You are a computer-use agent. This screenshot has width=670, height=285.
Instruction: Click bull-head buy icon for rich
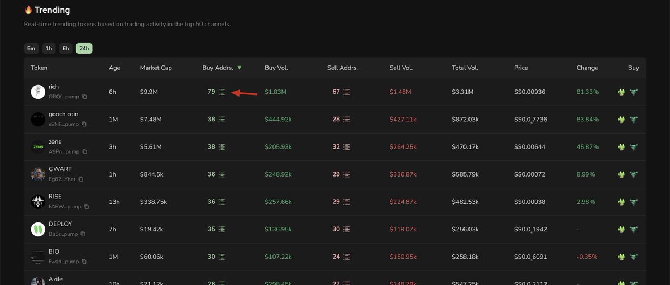(x=634, y=92)
